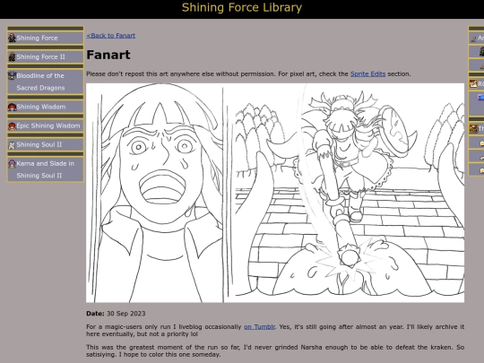Click the Shining Force Library site title
The width and height of the screenshot is (484, 363).
pyautogui.click(x=242, y=8)
